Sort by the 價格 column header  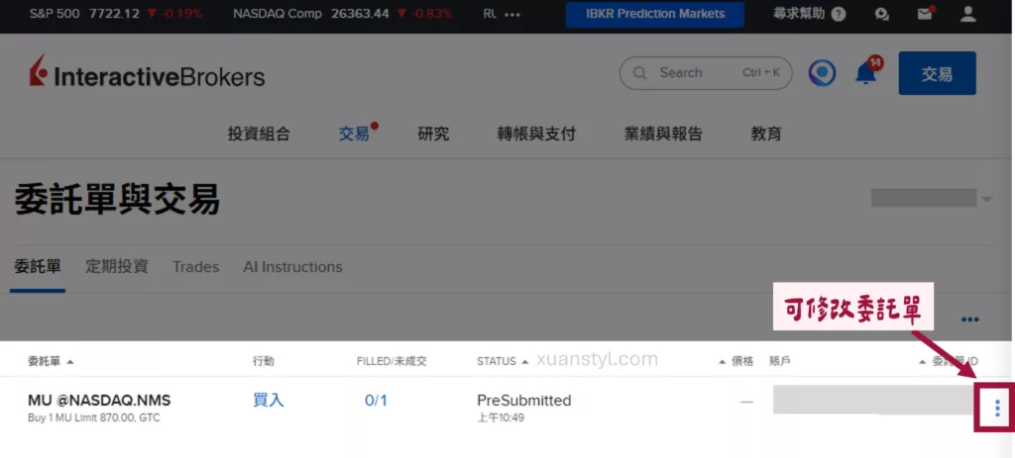coord(736,361)
